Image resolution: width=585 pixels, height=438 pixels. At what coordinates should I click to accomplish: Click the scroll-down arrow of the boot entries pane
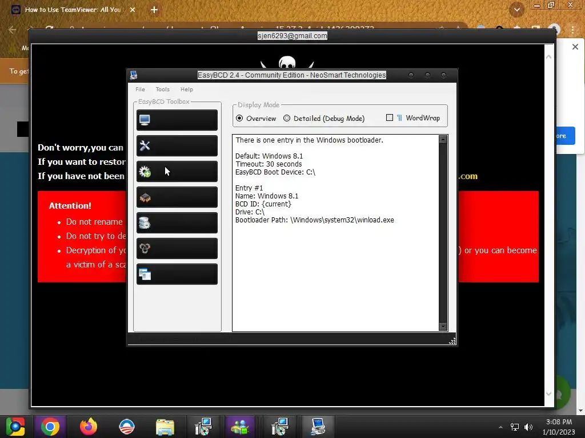pos(443,326)
